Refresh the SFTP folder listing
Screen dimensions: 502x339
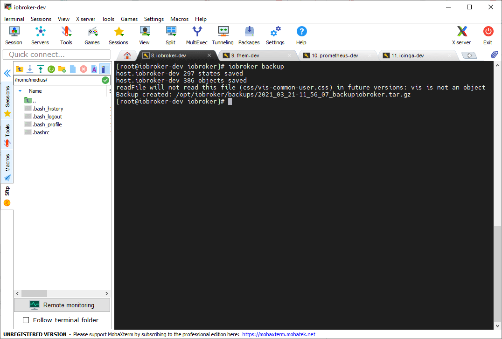(51, 69)
